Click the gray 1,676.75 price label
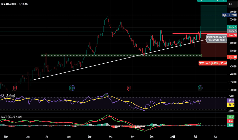Image resolution: width=238 pixels, height=140 pixels. coord(232,31)
